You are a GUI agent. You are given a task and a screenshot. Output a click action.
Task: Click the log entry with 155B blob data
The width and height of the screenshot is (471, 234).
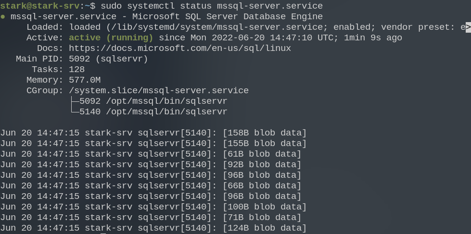[153, 144]
